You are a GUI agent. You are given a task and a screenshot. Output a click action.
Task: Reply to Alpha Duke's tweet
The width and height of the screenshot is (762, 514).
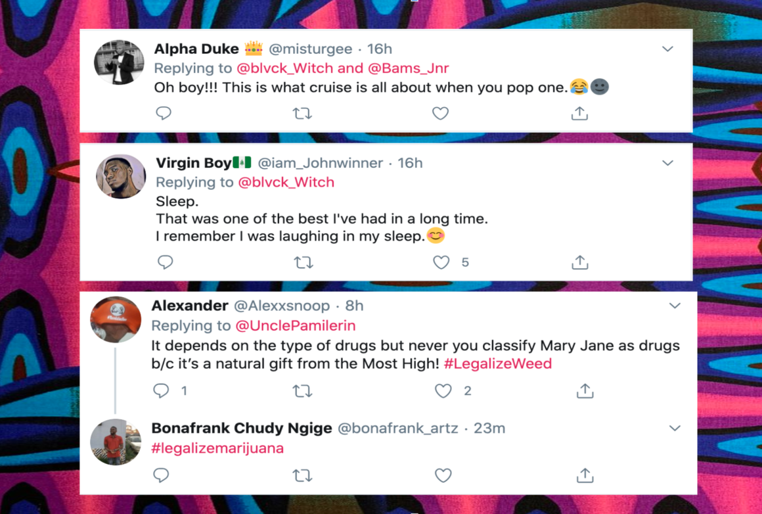164,114
